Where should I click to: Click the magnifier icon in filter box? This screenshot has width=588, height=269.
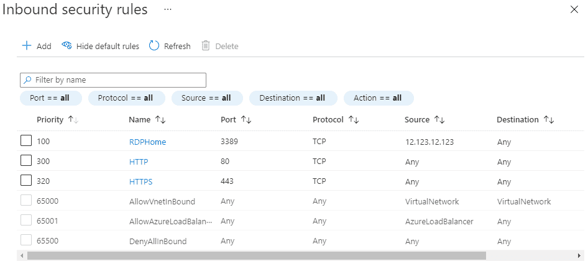pyautogui.click(x=27, y=80)
